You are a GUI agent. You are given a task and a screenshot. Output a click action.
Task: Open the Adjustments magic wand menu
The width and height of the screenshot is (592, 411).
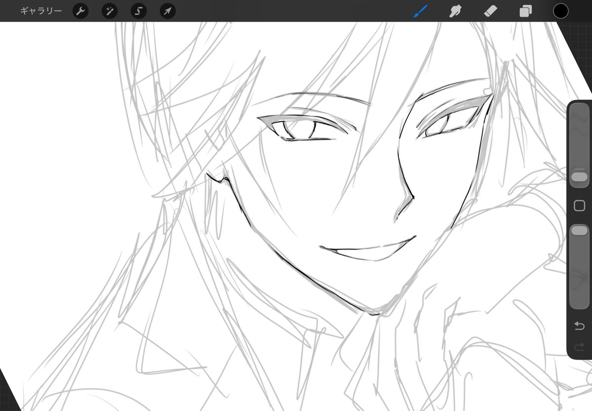pos(110,11)
